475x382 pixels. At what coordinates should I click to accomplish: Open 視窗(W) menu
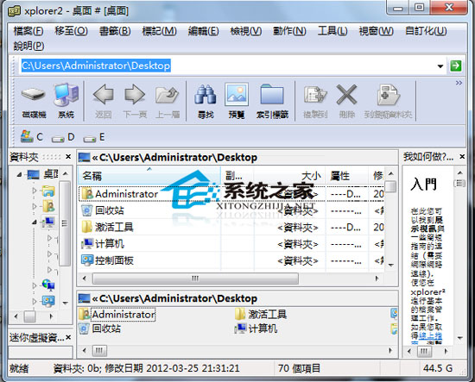point(376,31)
